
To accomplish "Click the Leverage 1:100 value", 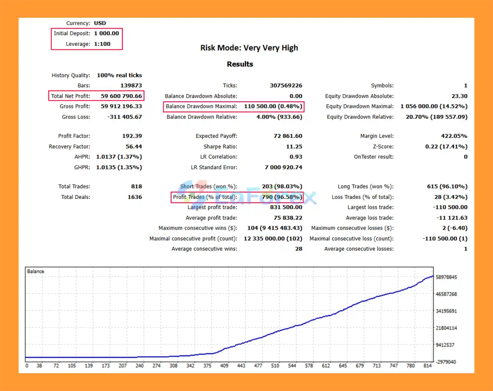I will [102, 44].
